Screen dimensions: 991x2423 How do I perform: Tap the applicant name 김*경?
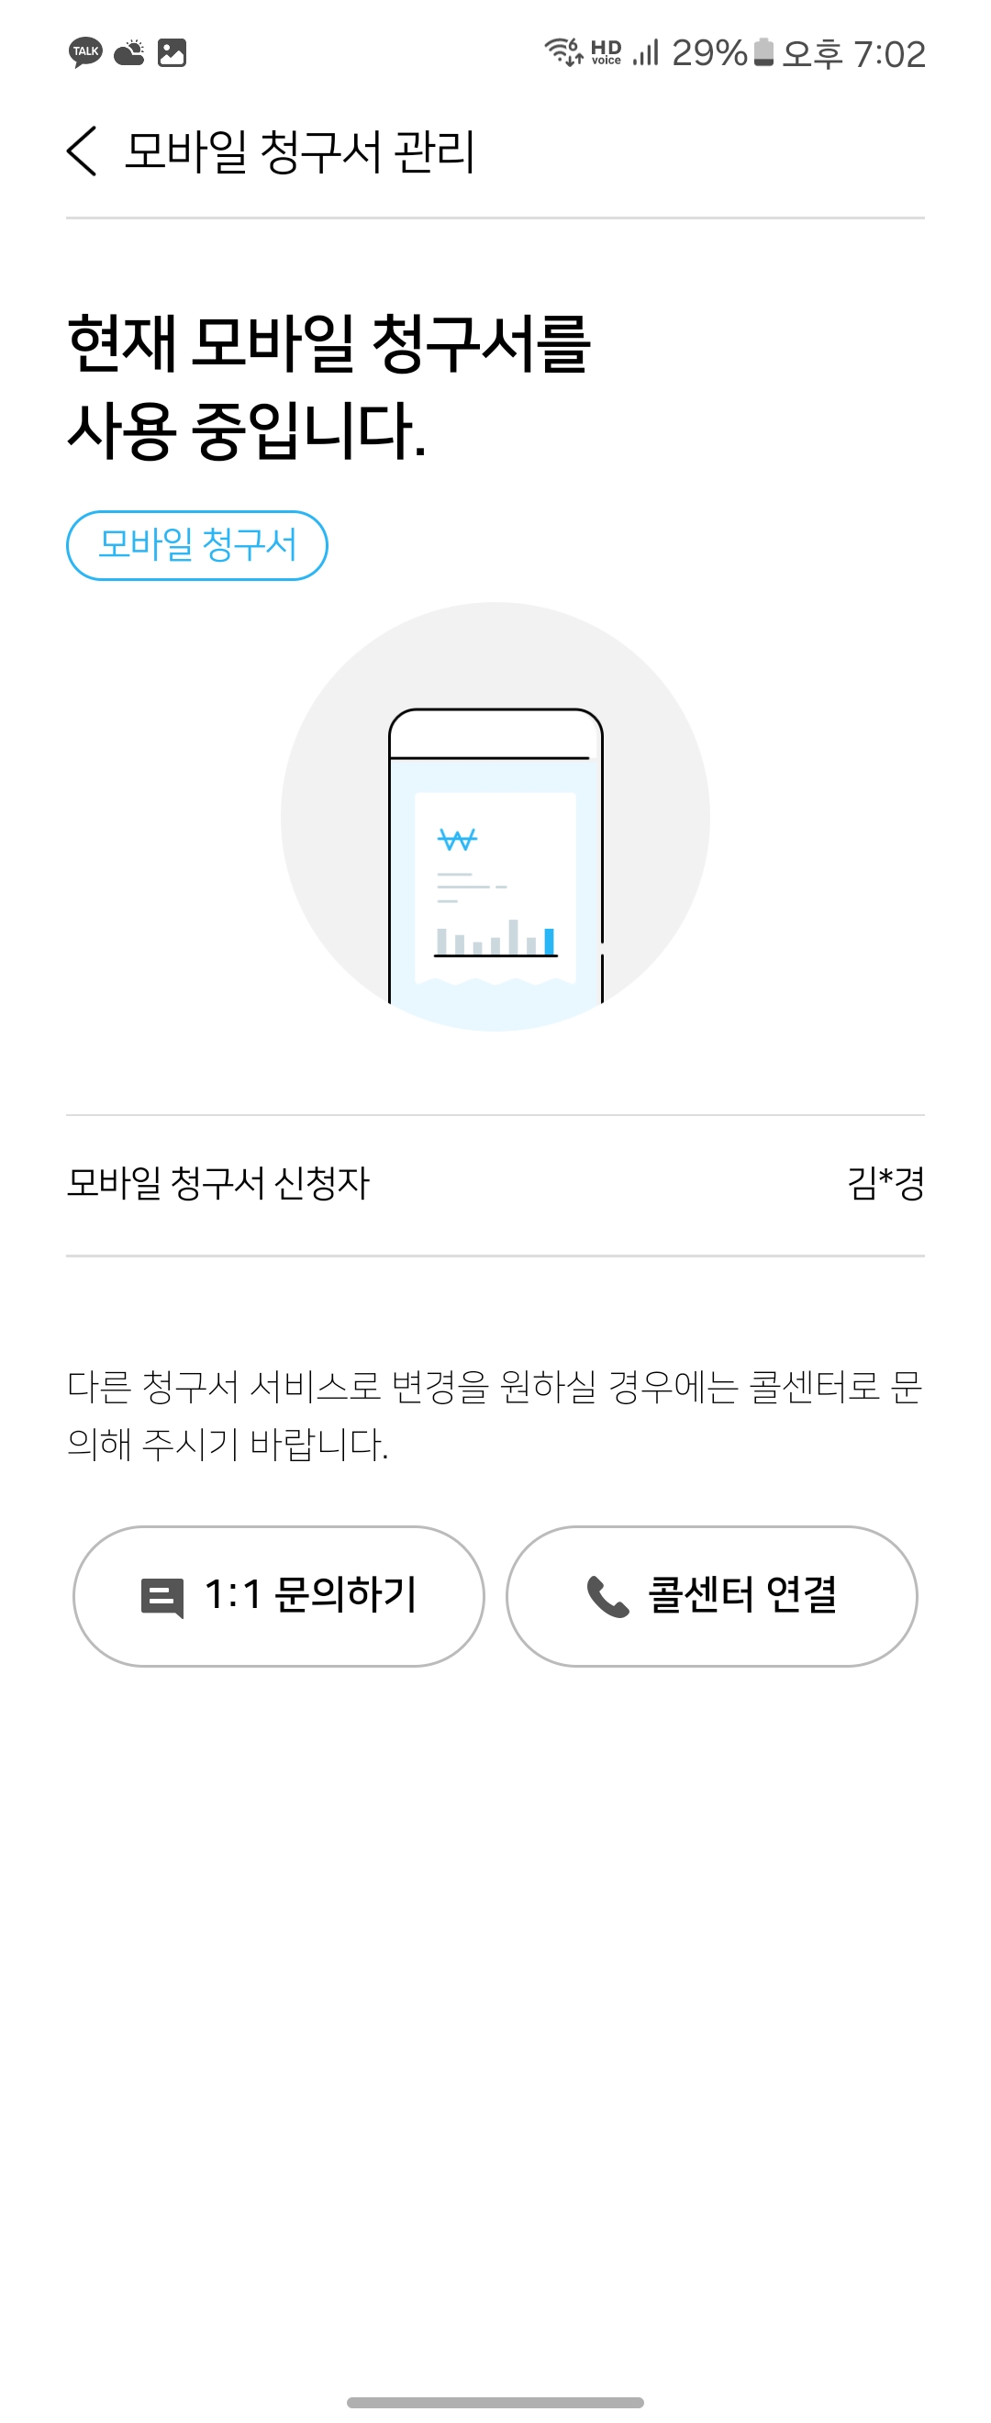click(885, 1183)
